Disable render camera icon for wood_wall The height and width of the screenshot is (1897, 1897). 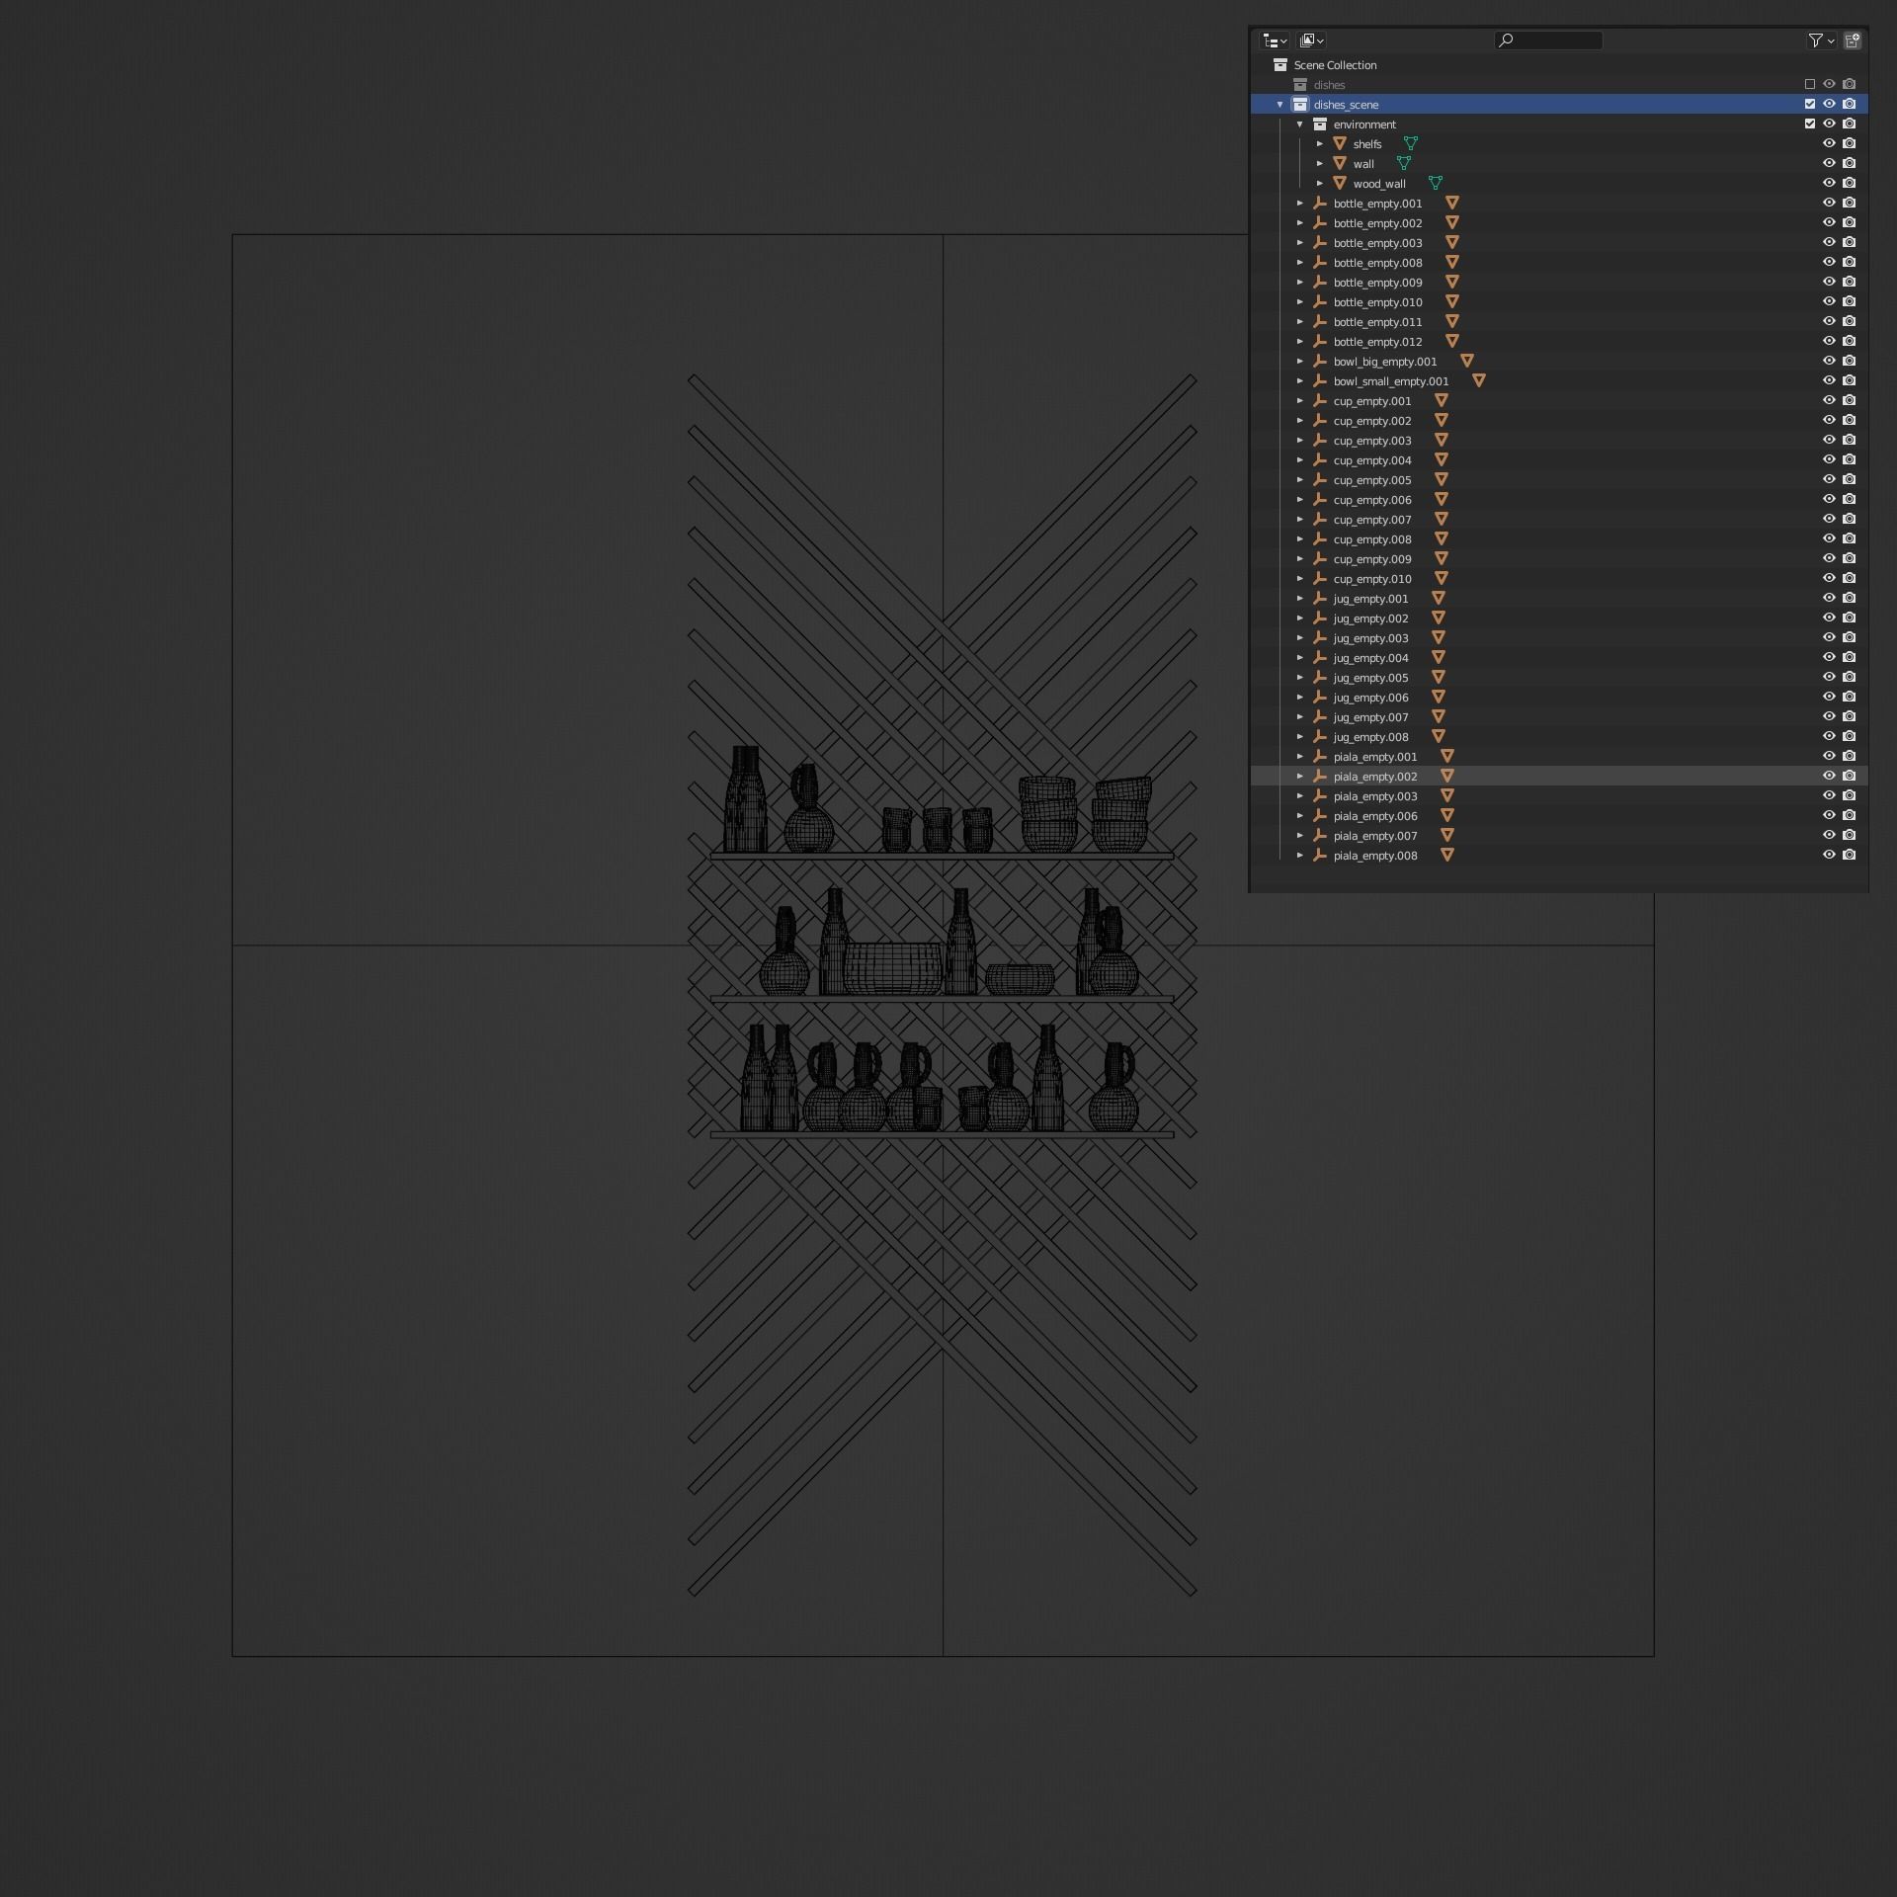point(1850,184)
